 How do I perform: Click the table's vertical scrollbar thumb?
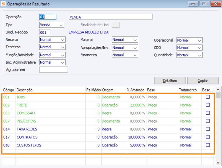click(x=218, y=95)
